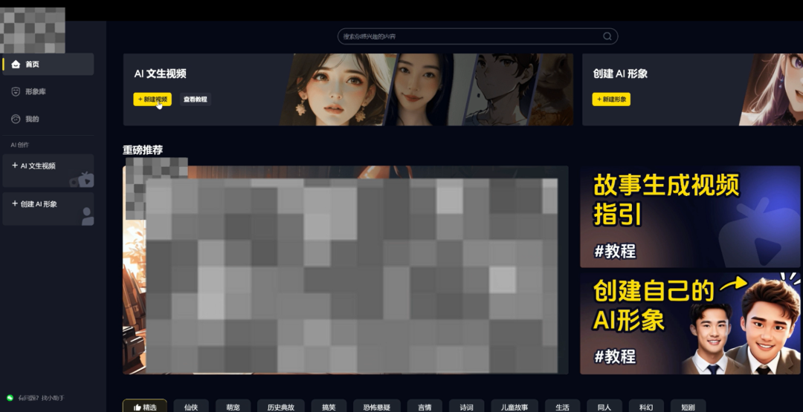Screen dimensions: 803x412
Task: Select the 儿童故事 category tab
Action: tap(515, 407)
